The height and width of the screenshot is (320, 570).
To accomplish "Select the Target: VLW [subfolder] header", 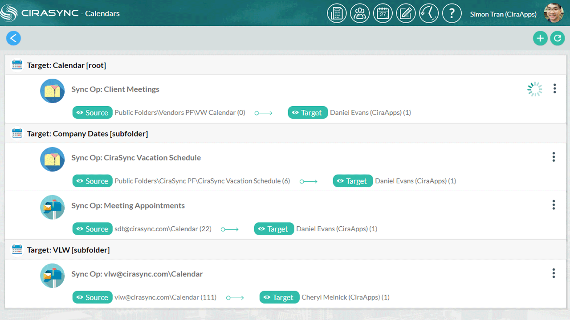I will click(x=68, y=250).
